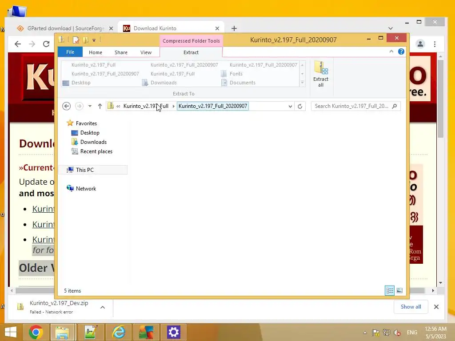Screen dimensions: 455x341
Task: Expand the Extract To gallery list
Action: coord(302,83)
